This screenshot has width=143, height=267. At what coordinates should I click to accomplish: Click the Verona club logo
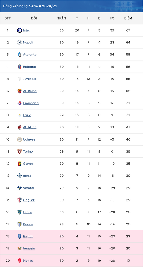pos(20,188)
